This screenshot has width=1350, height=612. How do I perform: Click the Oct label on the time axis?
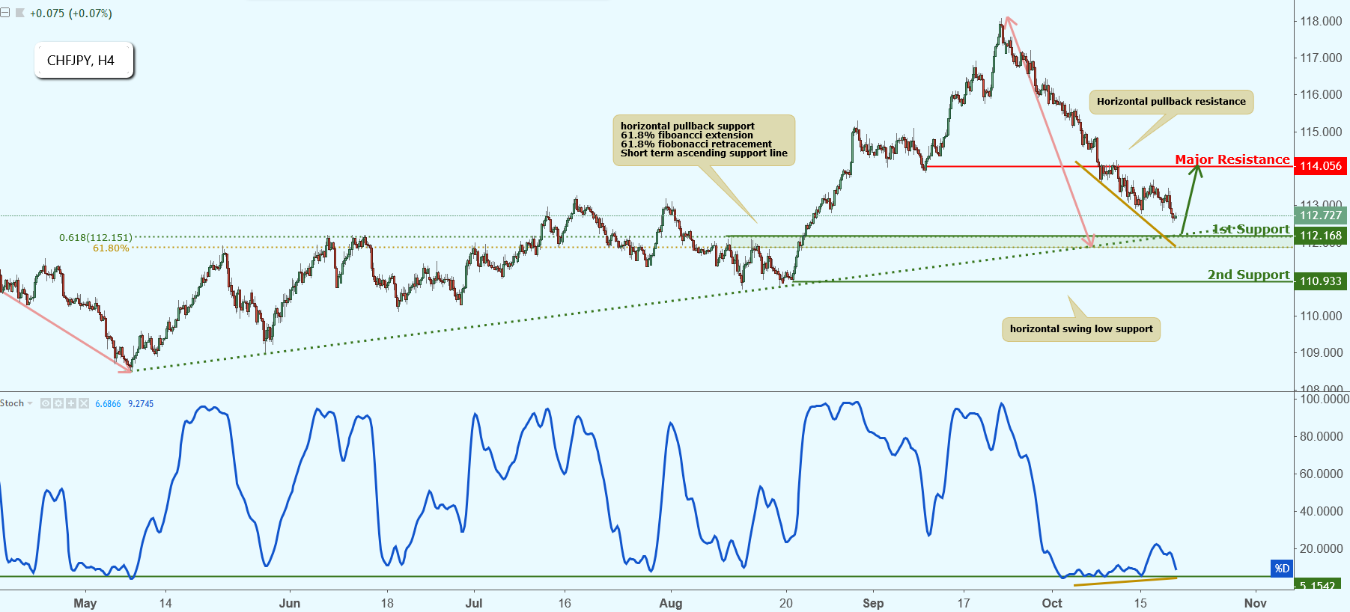click(x=1052, y=603)
